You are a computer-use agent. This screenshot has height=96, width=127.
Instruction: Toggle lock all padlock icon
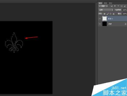[x=114, y=14]
